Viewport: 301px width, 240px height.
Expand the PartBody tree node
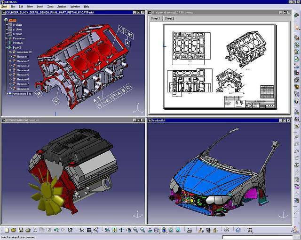point(7,43)
